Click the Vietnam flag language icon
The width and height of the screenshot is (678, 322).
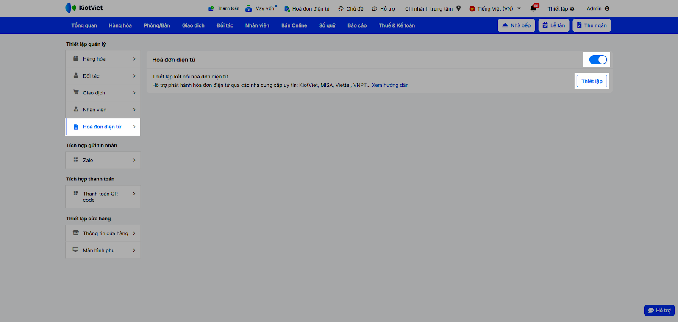click(472, 8)
